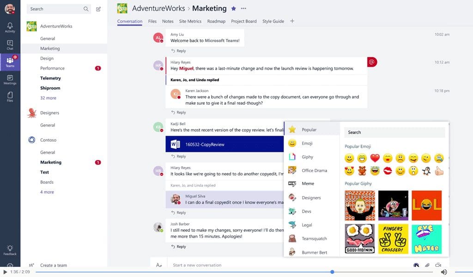The height and width of the screenshot is (277, 473).
Task: Click Create a team link
Action: point(54,265)
